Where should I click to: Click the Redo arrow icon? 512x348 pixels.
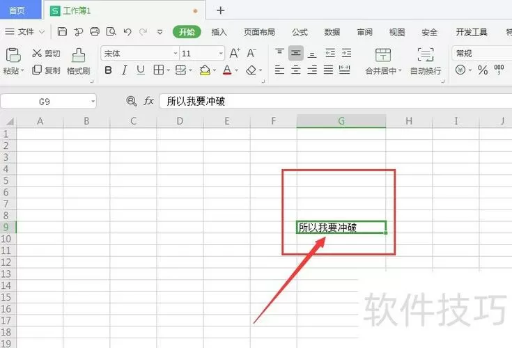coord(143,31)
